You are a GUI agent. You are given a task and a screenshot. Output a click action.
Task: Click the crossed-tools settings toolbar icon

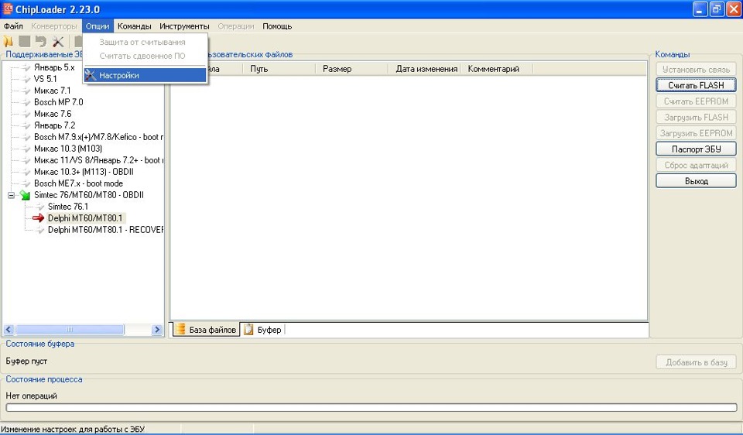pos(58,42)
